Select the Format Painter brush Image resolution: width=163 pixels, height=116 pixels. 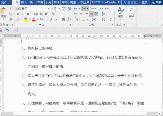click(x=11, y=19)
